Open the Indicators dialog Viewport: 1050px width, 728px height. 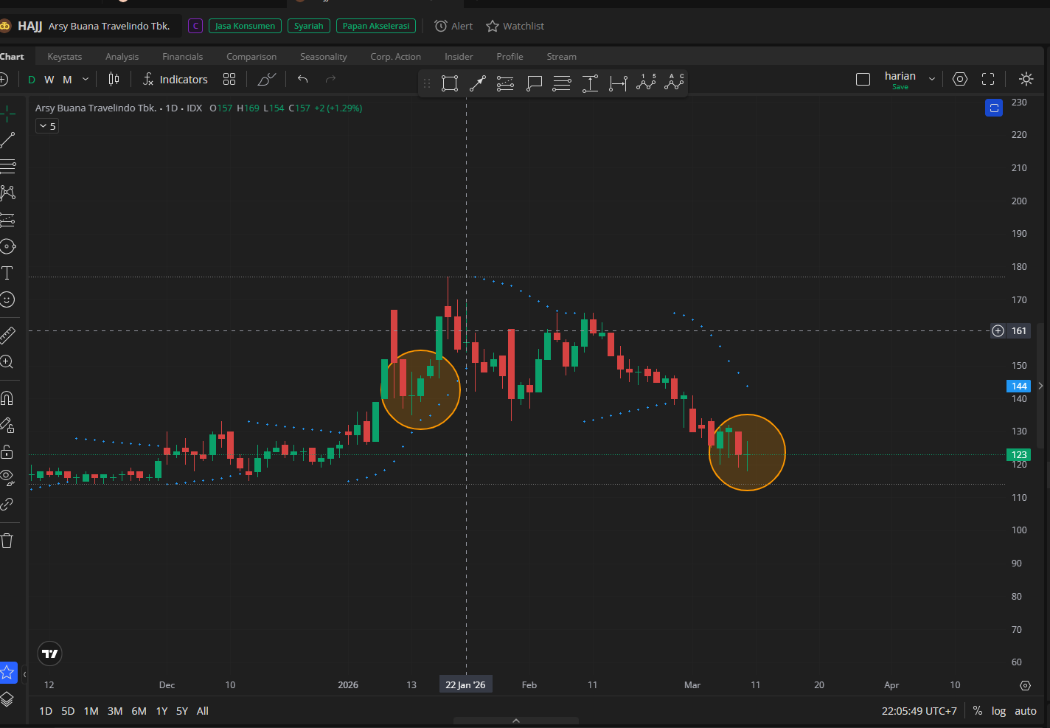click(x=175, y=80)
